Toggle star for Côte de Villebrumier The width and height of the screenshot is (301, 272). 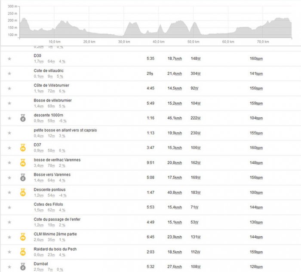coord(9,89)
